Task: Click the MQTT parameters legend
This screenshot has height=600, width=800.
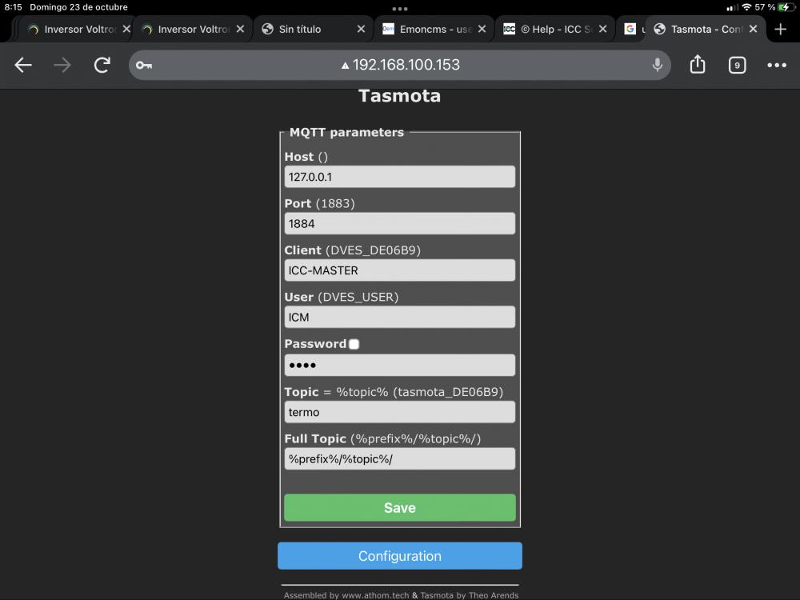Action: coord(346,132)
